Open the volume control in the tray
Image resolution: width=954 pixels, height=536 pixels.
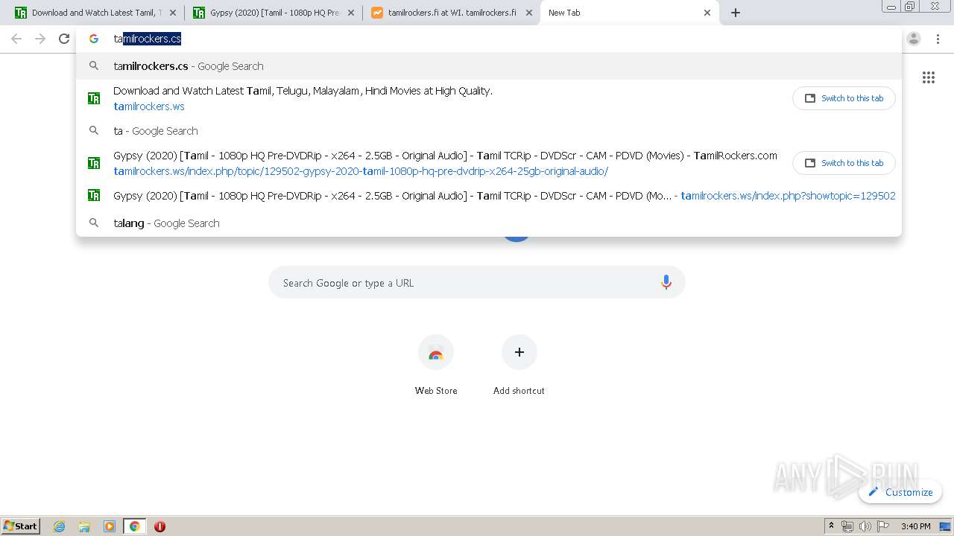[865, 526]
